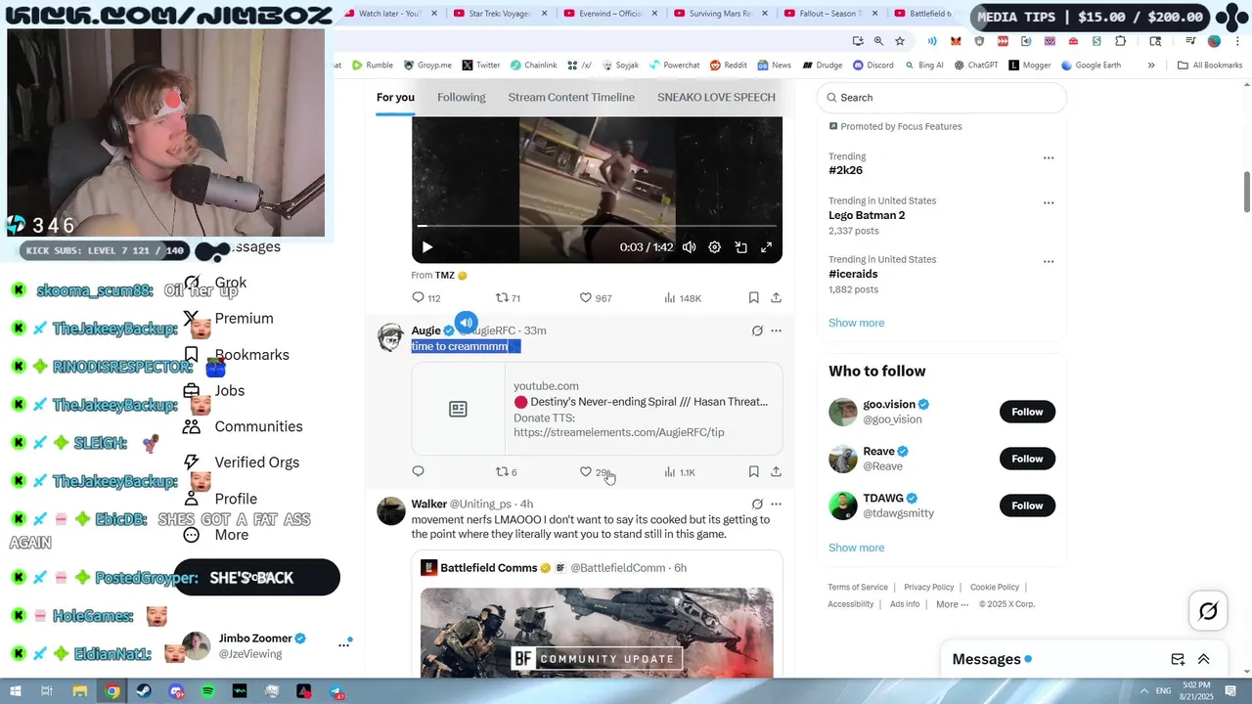Image resolution: width=1252 pixels, height=704 pixels.
Task: Open more options for #2k26 trend
Action: (1049, 157)
